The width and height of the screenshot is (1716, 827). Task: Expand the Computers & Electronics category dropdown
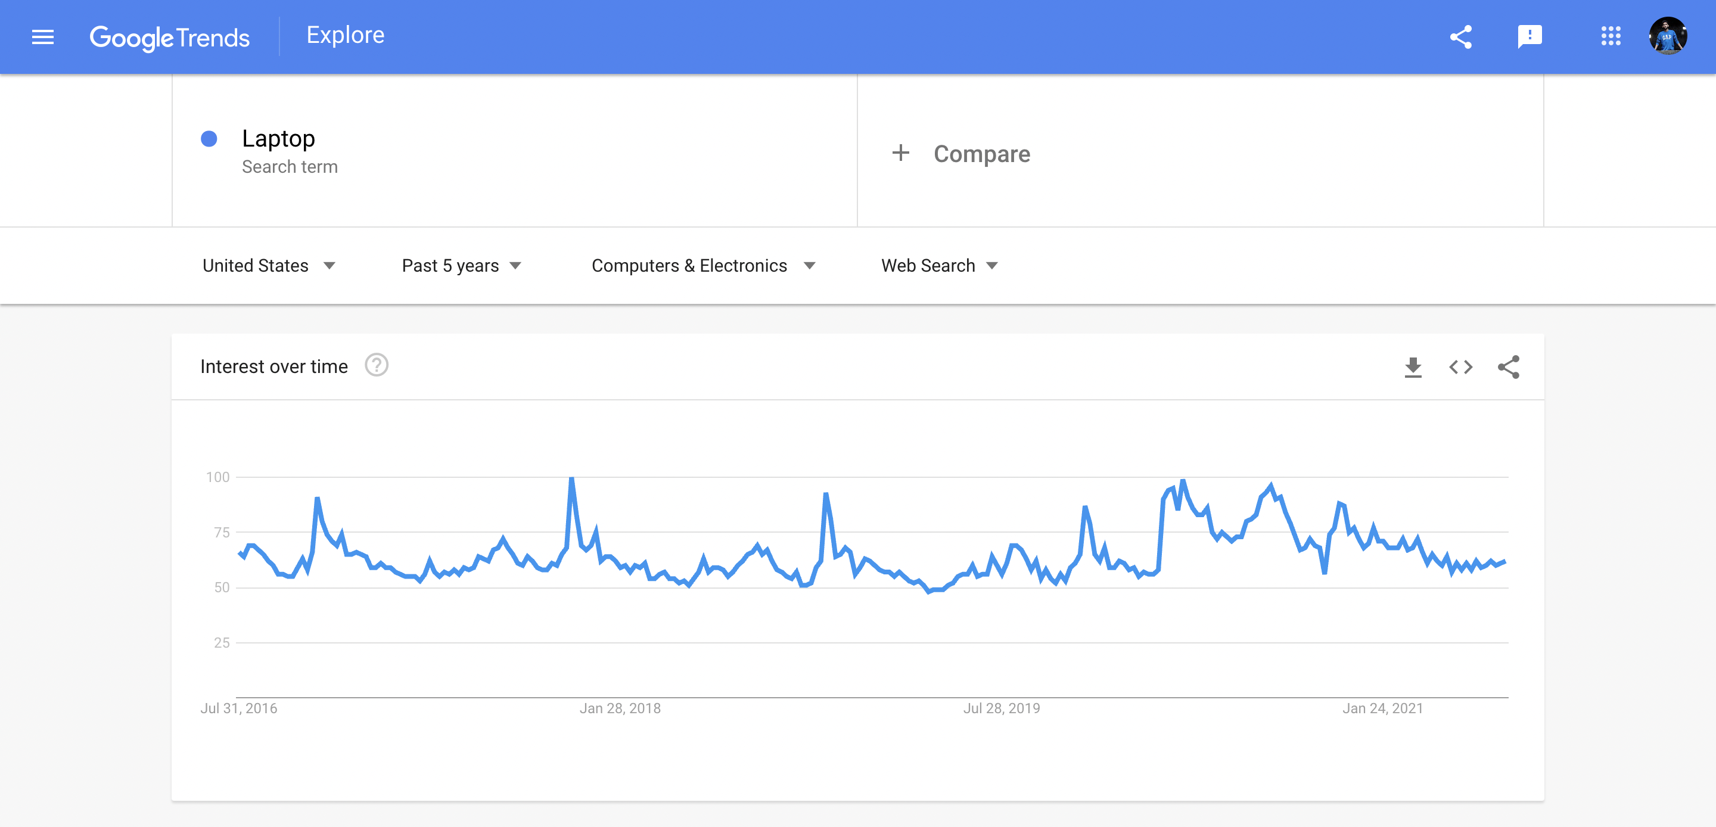tap(704, 266)
